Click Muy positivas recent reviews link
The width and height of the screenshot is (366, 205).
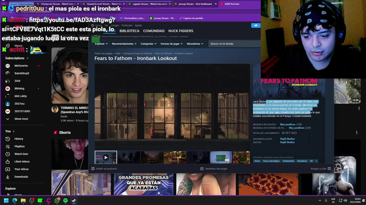coord(288,124)
